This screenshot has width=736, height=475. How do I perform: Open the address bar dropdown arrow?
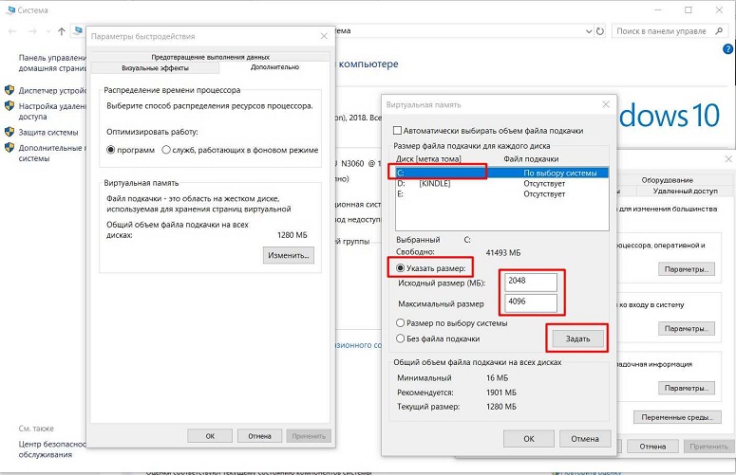(589, 31)
